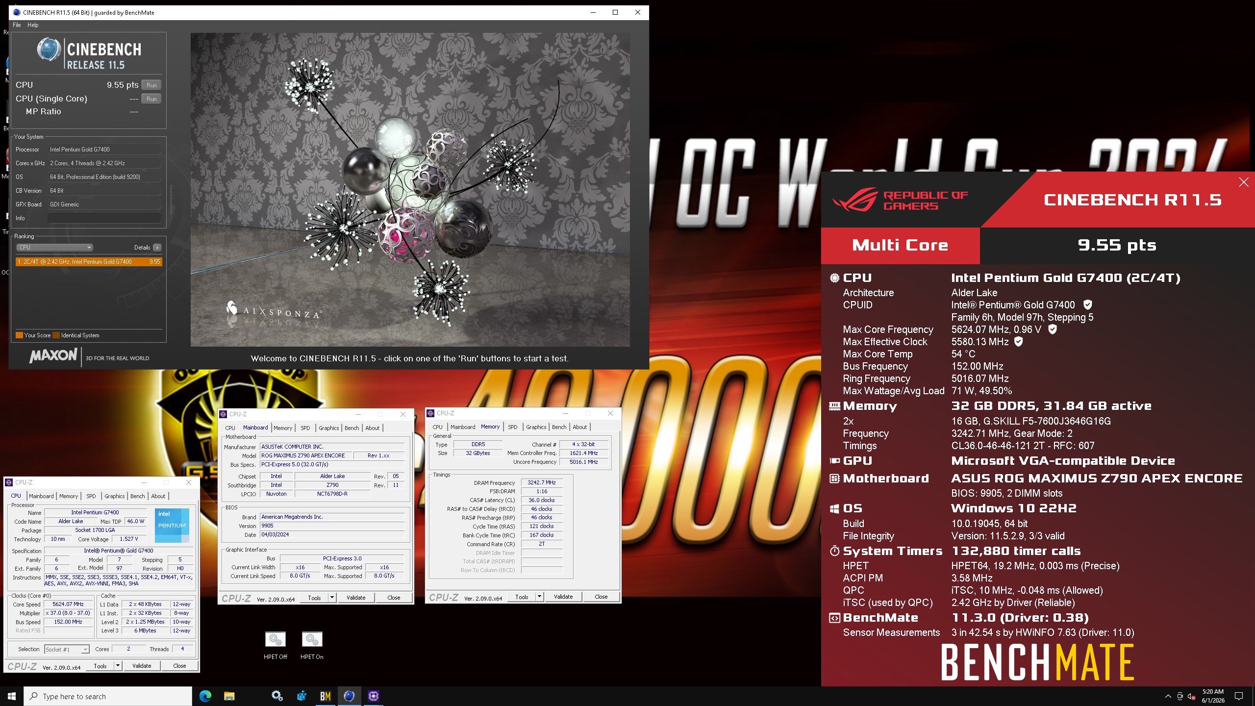Click Close button in CPU-Z Memory window

point(601,597)
